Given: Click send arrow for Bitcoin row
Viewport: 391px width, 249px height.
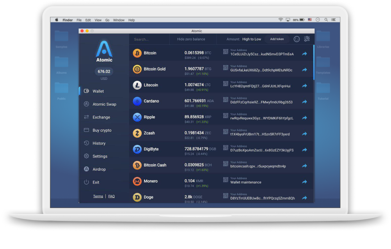Looking at the screenshot, I should [x=304, y=53].
